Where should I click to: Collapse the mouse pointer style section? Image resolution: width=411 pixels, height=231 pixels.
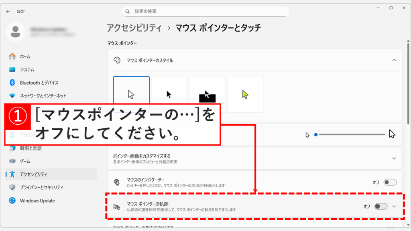394,60
